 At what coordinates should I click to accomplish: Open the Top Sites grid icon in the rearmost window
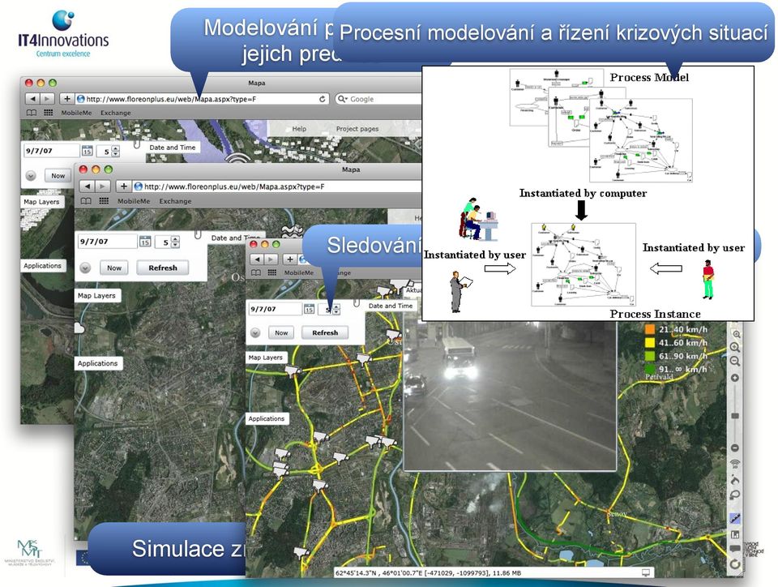pos(48,113)
